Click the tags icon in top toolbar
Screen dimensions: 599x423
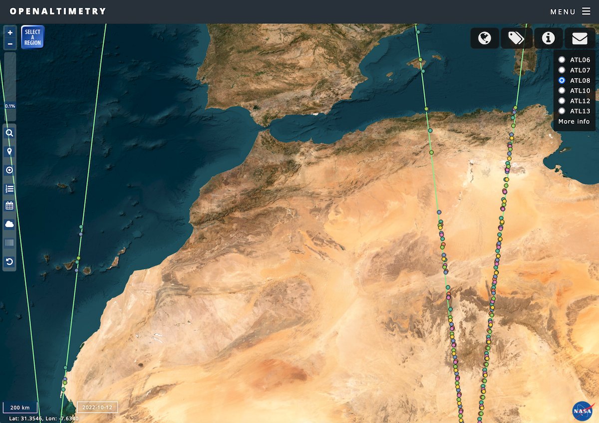pyautogui.click(x=516, y=38)
